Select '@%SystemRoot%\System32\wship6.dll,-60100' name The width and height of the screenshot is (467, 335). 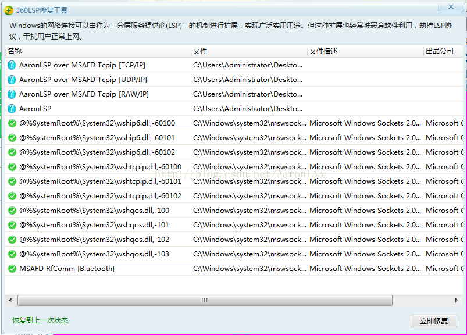tap(97, 123)
